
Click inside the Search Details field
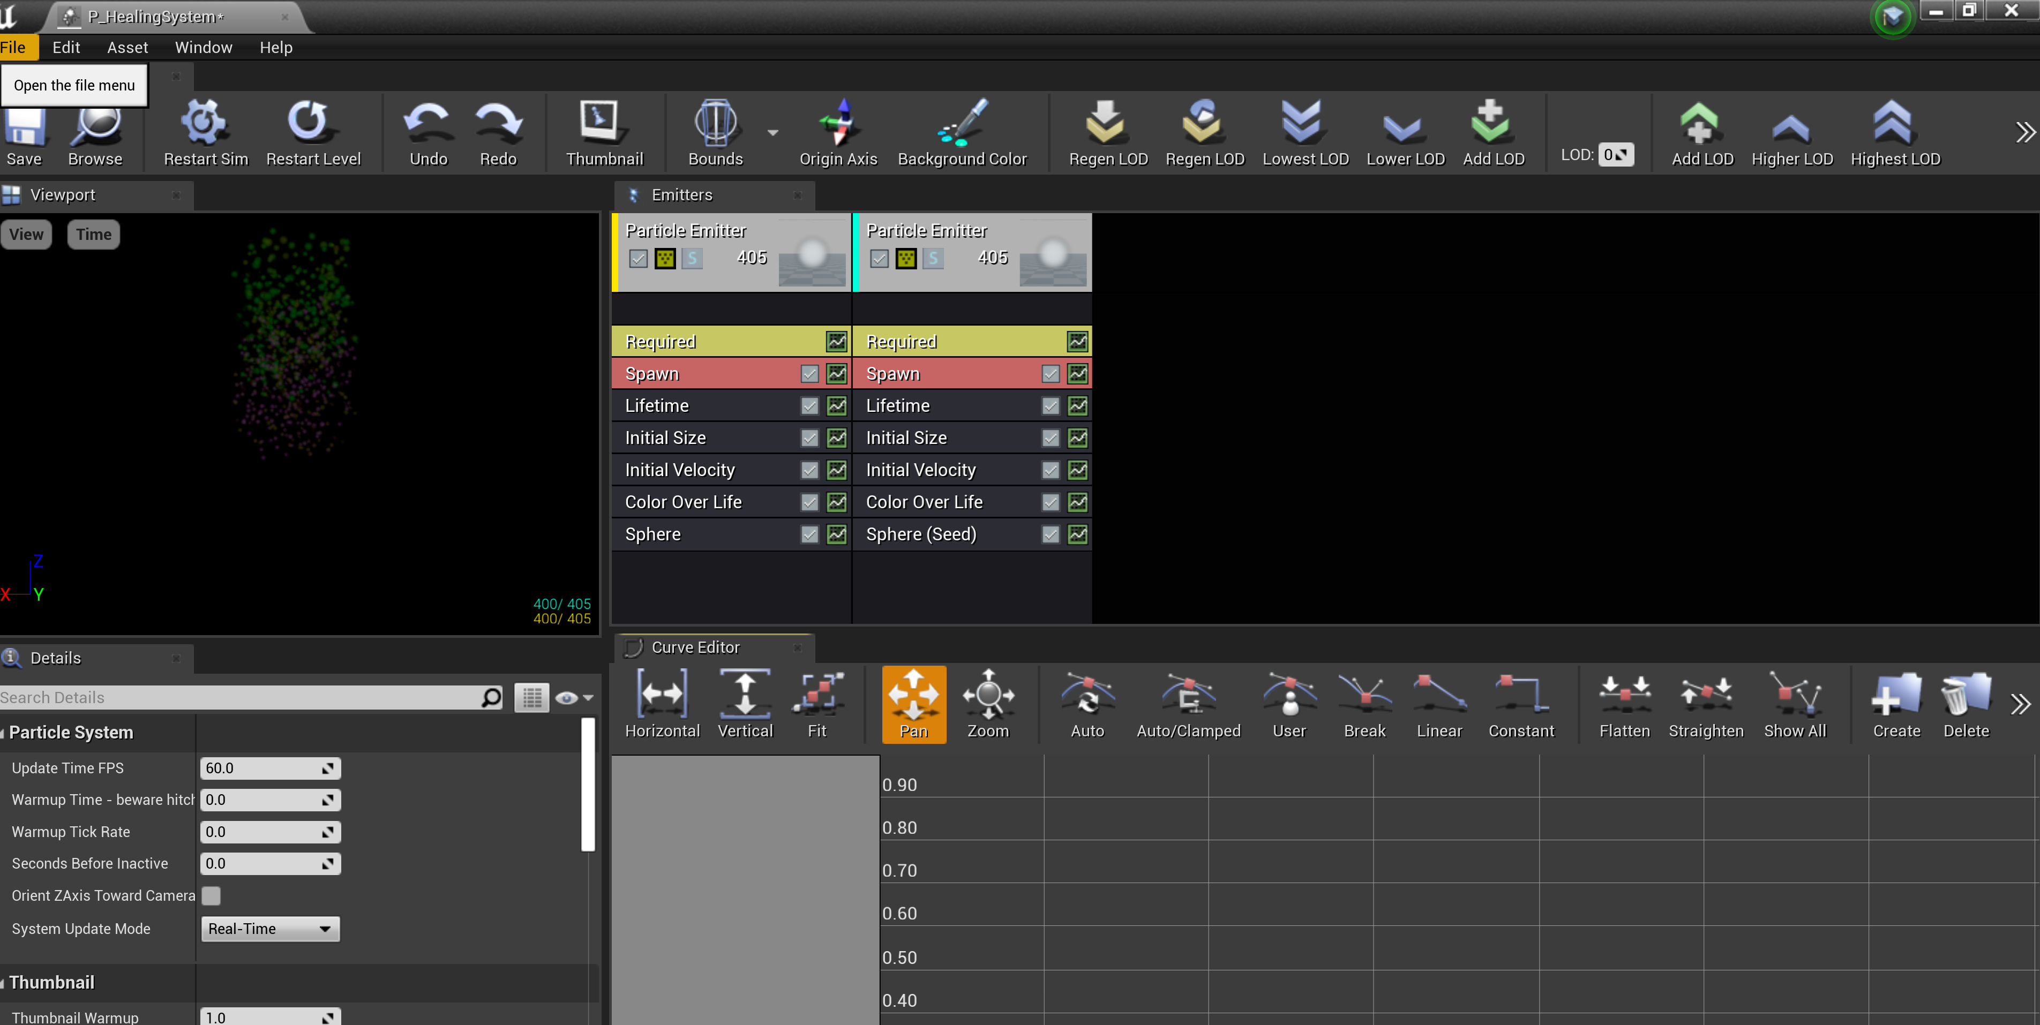click(x=237, y=697)
